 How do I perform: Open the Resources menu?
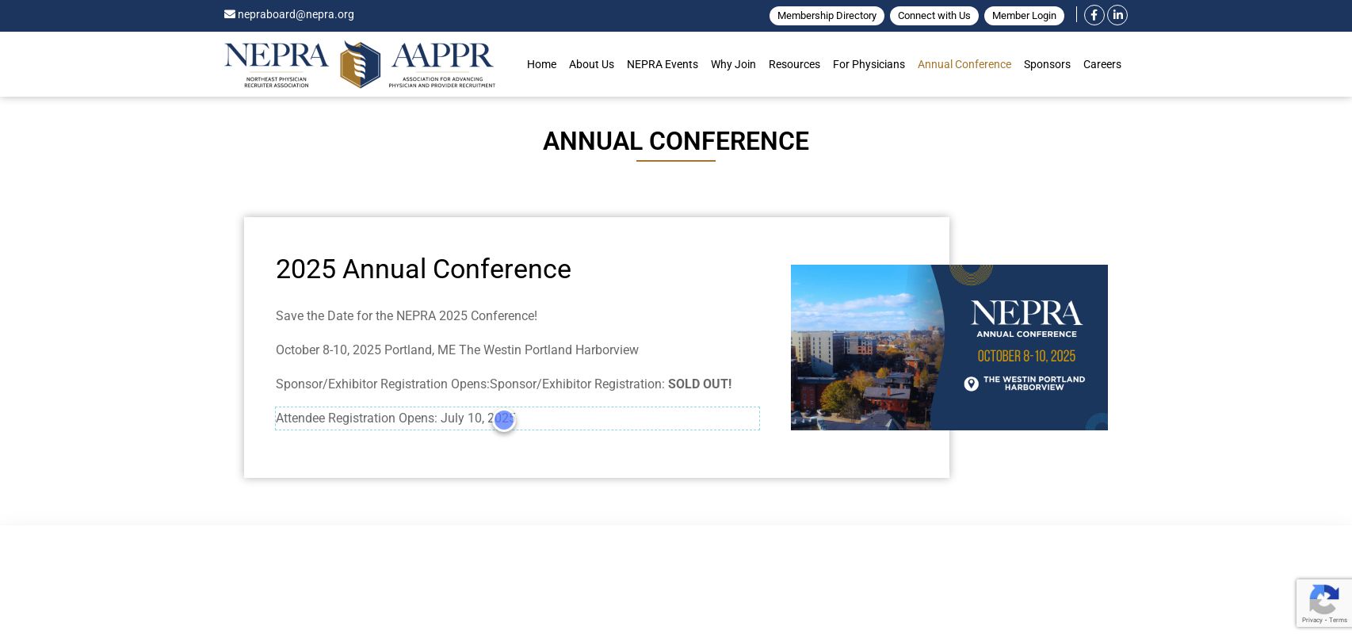coord(794,64)
